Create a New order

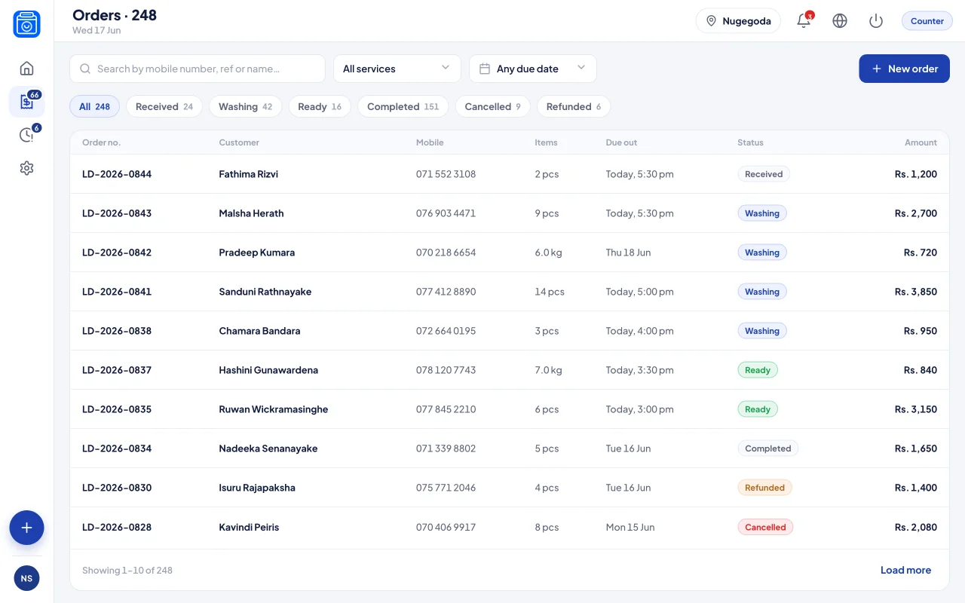point(904,69)
